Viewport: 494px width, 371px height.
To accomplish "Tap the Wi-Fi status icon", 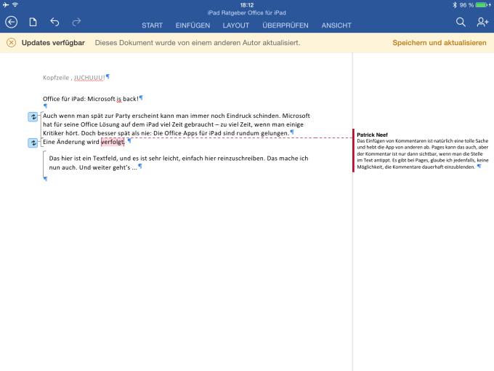I will pos(15,5).
